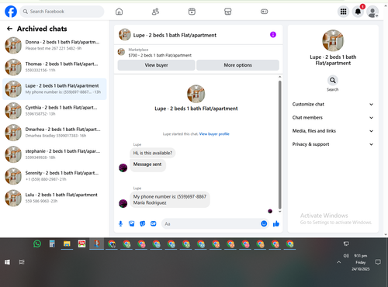This screenshot has height=287, width=388.
Task: Open Calculator from the taskbar
Action: pyautogui.click(x=52, y=244)
